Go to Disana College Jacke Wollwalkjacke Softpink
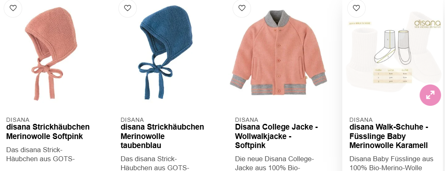Image resolution: width=445 pixels, height=171 pixels. [277, 136]
